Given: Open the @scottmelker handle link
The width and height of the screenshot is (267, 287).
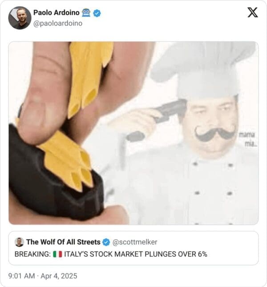Looking at the screenshot, I should pyautogui.click(x=135, y=242).
